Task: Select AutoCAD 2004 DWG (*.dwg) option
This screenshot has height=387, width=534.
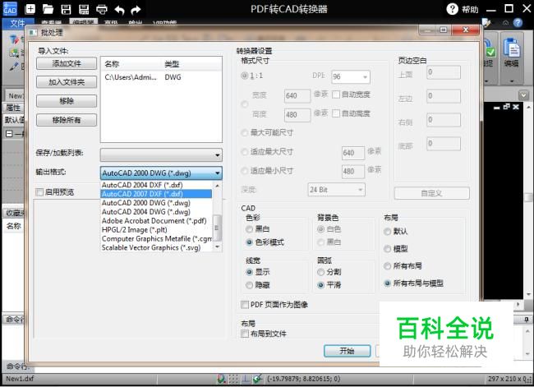Action: 156,211
